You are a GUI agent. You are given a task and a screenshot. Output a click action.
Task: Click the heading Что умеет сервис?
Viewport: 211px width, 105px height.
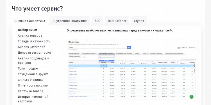[37, 9]
